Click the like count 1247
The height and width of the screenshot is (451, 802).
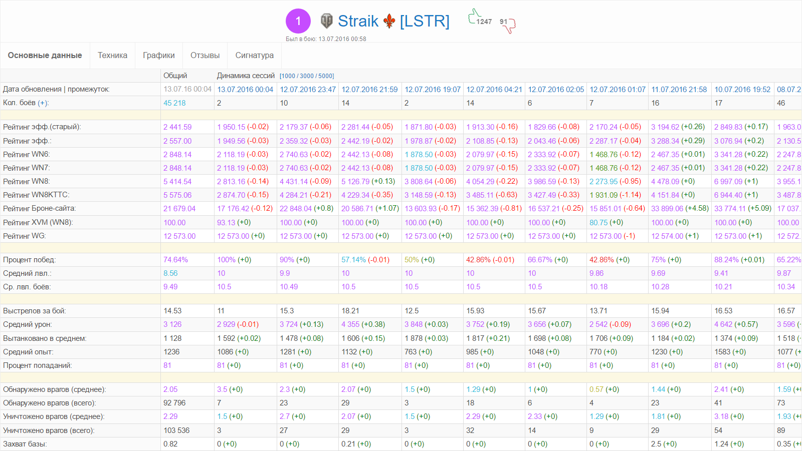coord(484,22)
